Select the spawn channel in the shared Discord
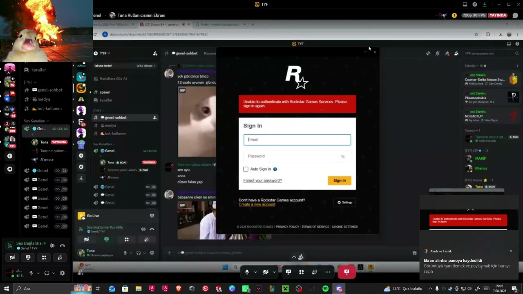 105,92
